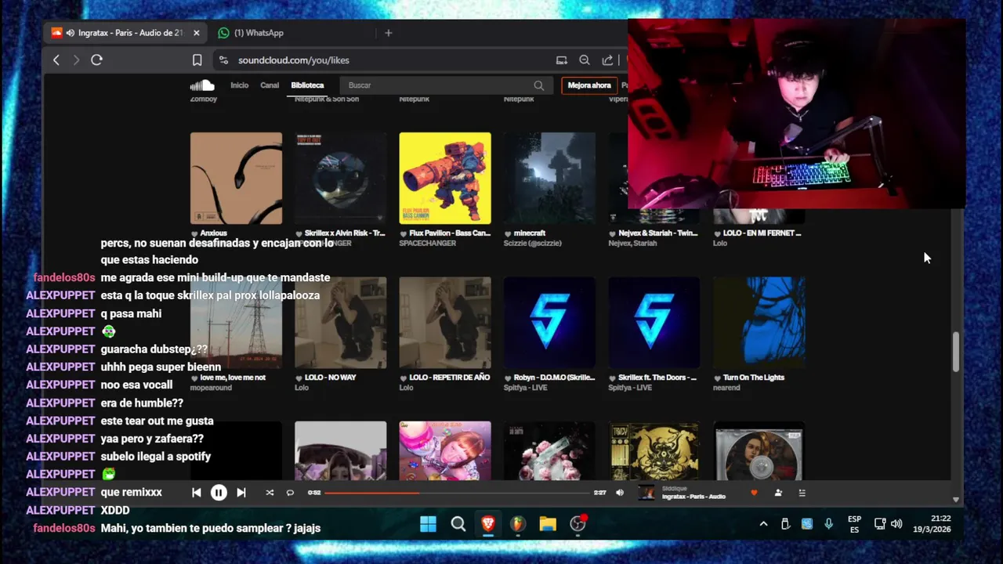Click artist name 'nearend'
The width and height of the screenshot is (1003, 564).
pos(726,388)
